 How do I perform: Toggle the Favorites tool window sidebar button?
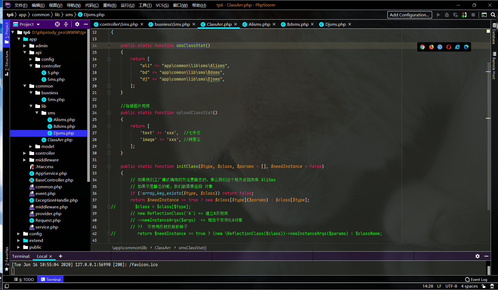coord(7,259)
